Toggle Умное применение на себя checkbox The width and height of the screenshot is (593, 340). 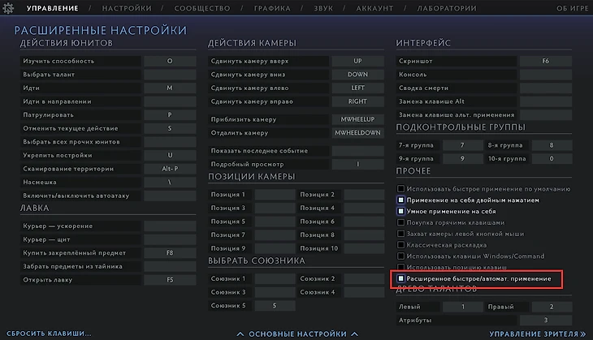tap(400, 211)
